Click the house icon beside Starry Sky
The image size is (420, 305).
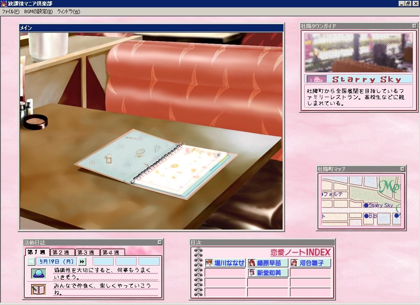pos(317,79)
